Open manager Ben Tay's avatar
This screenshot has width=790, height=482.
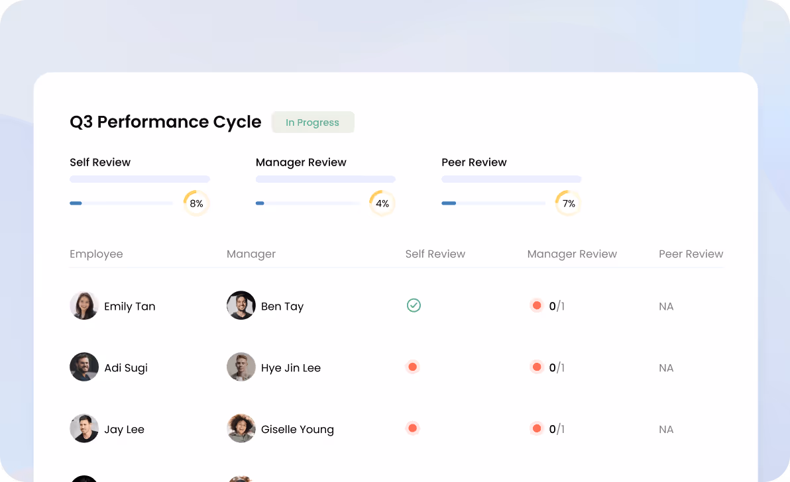[x=241, y=305]
